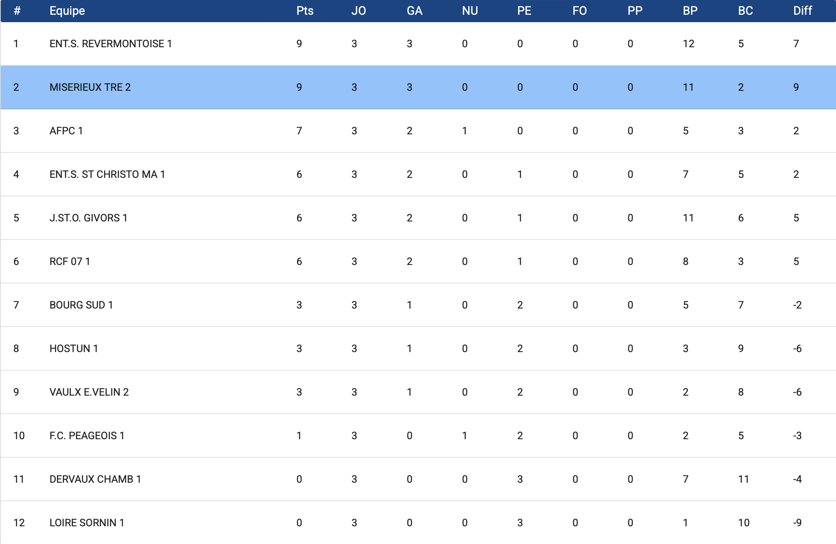Click the NU column header

(x=470, y=11)
